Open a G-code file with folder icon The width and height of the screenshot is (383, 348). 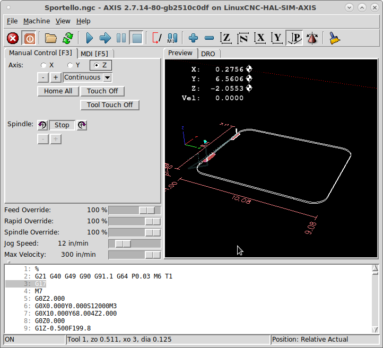pyautogui.click(x=51, y=38)
